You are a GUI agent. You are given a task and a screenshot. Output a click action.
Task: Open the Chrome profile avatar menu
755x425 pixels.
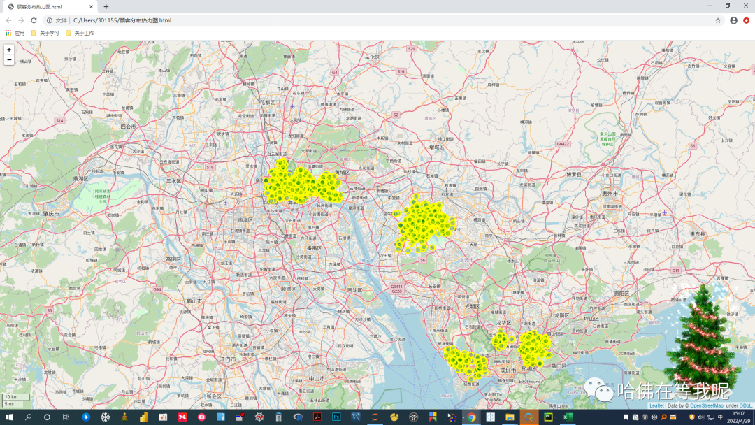[733, 20]
